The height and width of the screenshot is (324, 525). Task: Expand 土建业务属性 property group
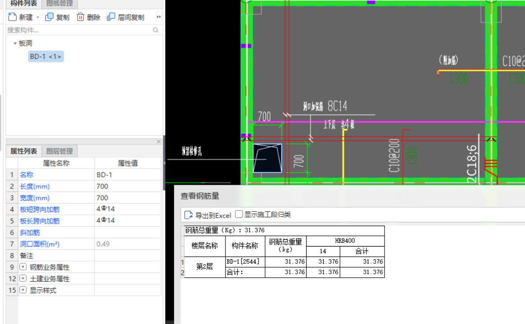(x=23, y=278)
